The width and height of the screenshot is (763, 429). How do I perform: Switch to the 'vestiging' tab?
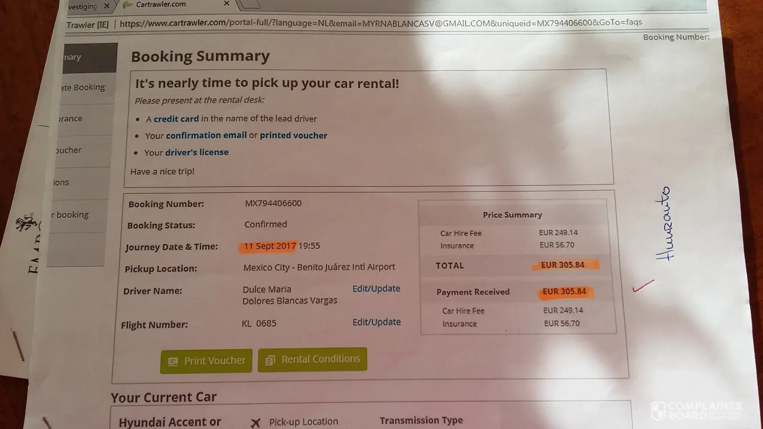click(82, 6)
